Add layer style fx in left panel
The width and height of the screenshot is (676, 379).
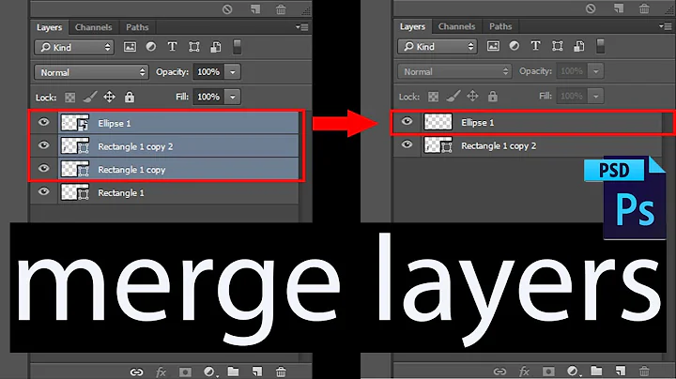[161, 371]
